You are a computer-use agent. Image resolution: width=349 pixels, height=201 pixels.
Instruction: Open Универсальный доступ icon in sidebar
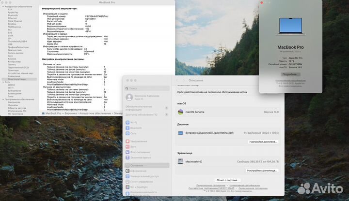point(127,176)
